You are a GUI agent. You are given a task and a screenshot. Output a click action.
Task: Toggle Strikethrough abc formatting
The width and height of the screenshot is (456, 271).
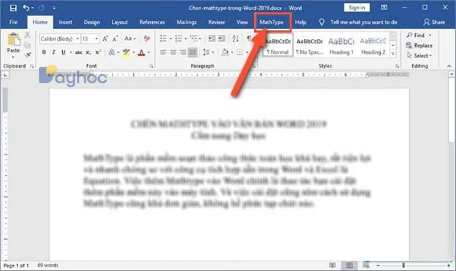[79, 52]
